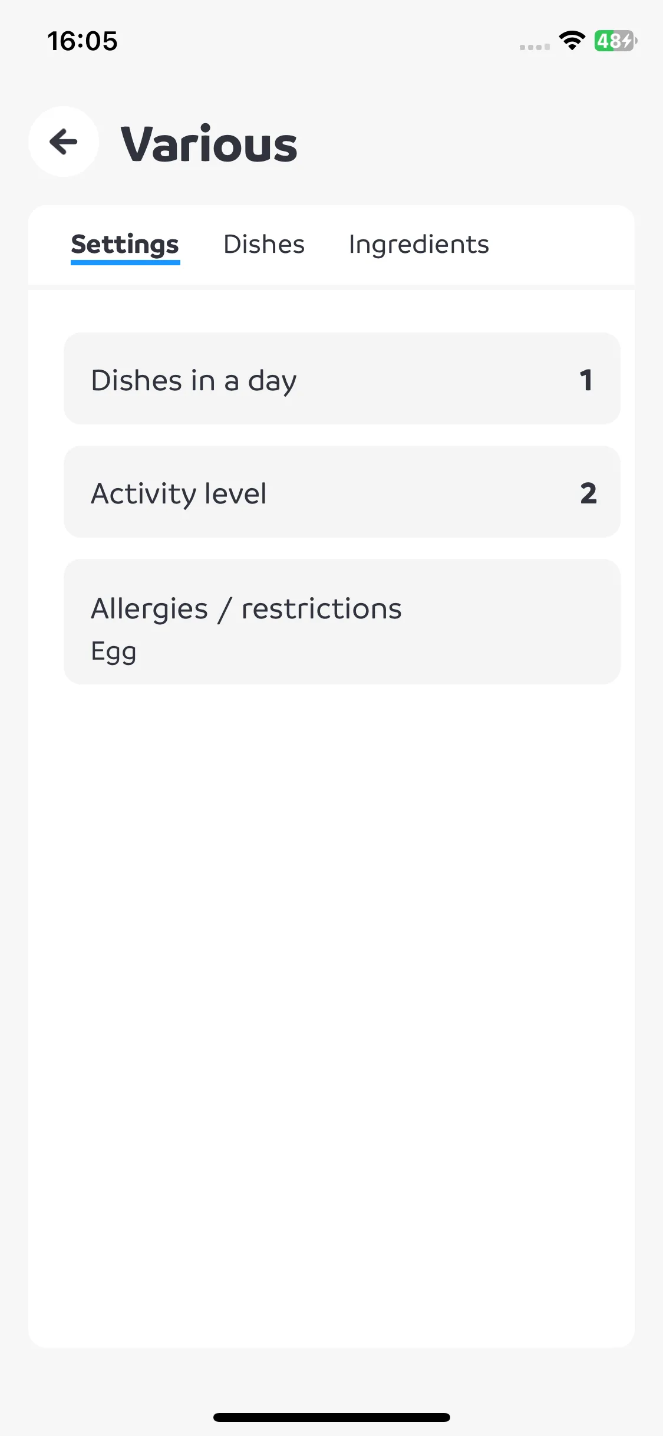Tap the Dishes in a day label
Screen dimensions: 663x1436
[x=194, y=381]
